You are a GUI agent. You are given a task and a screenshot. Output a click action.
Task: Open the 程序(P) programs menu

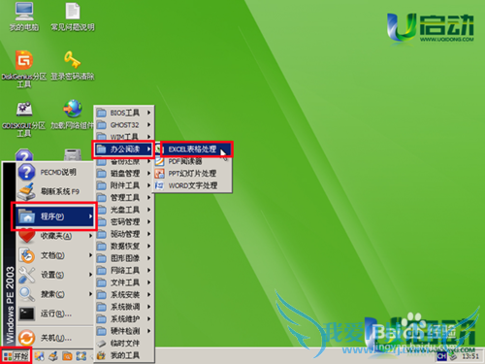pyautogui.click(x=55, y=216)
